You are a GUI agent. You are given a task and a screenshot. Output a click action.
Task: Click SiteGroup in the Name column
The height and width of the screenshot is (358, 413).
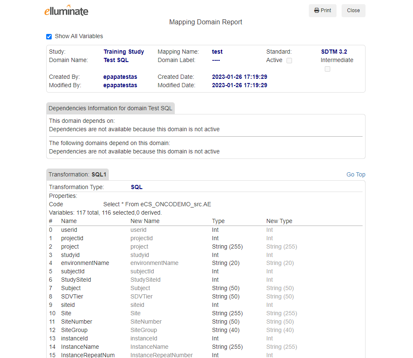74,330
